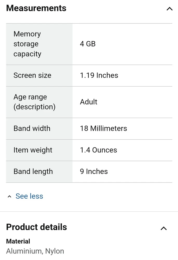Click the 18 Millimeters value

[x=103, y=128]
